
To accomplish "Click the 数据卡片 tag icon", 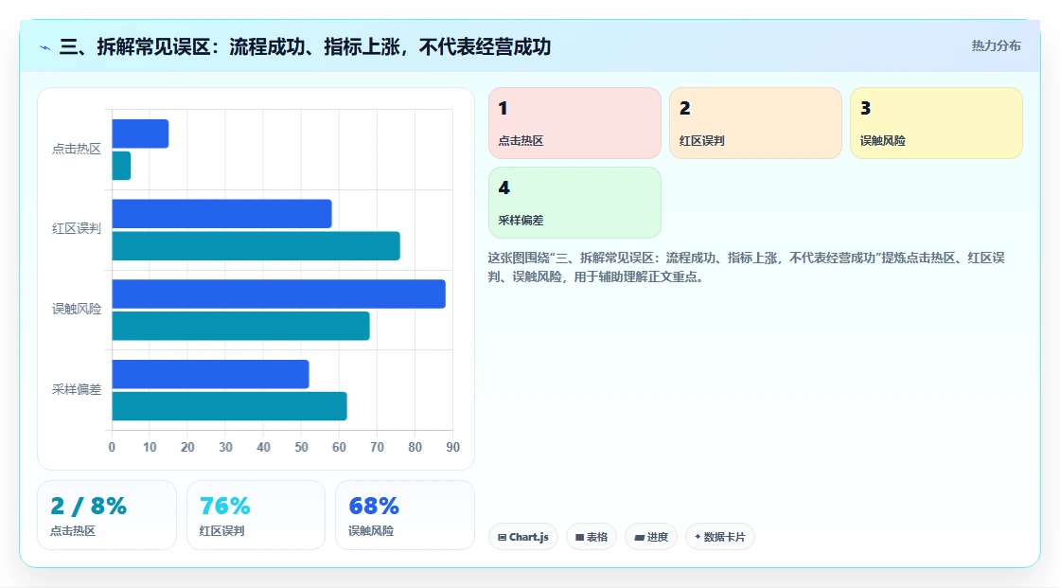I will pos(698,537).
